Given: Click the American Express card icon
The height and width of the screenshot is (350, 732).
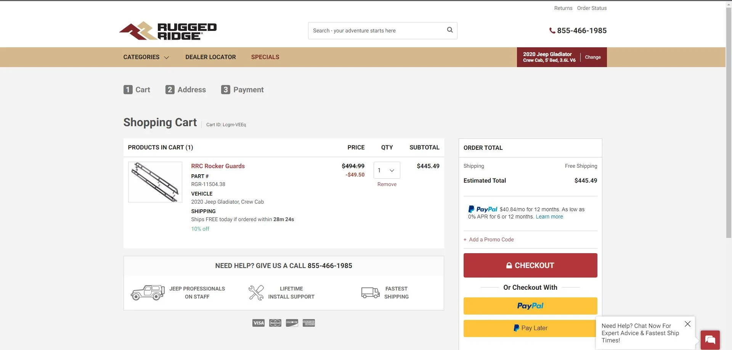Looking at the screenshot, I should point(309,323).
